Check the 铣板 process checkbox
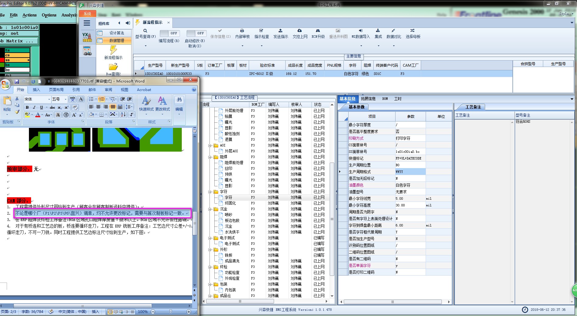Screen dimensions: 577x316 (221, 255)
